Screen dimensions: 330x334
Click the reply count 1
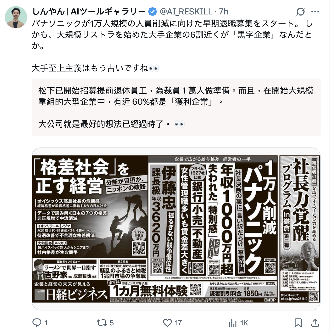(x=46, y=323)
